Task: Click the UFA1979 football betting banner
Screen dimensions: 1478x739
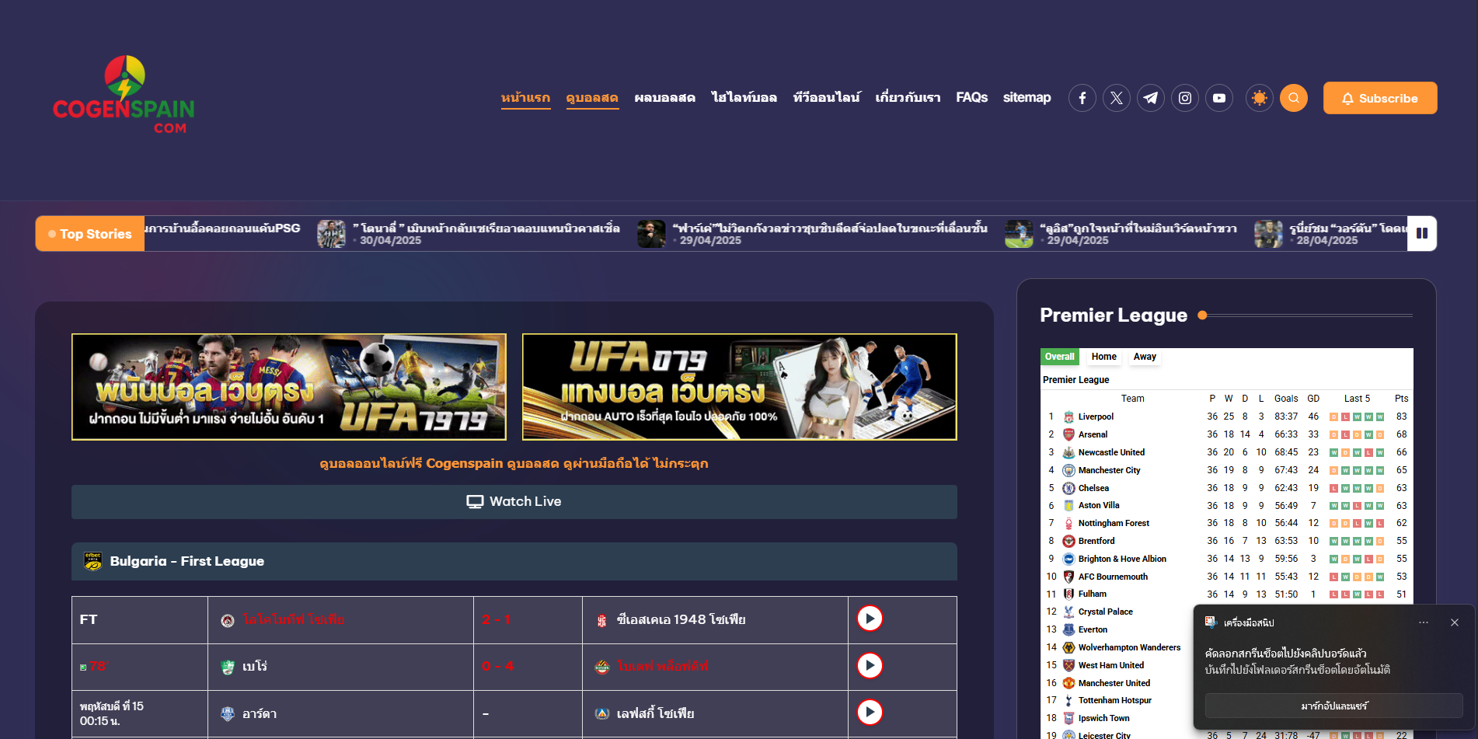Action: [289, 387]
